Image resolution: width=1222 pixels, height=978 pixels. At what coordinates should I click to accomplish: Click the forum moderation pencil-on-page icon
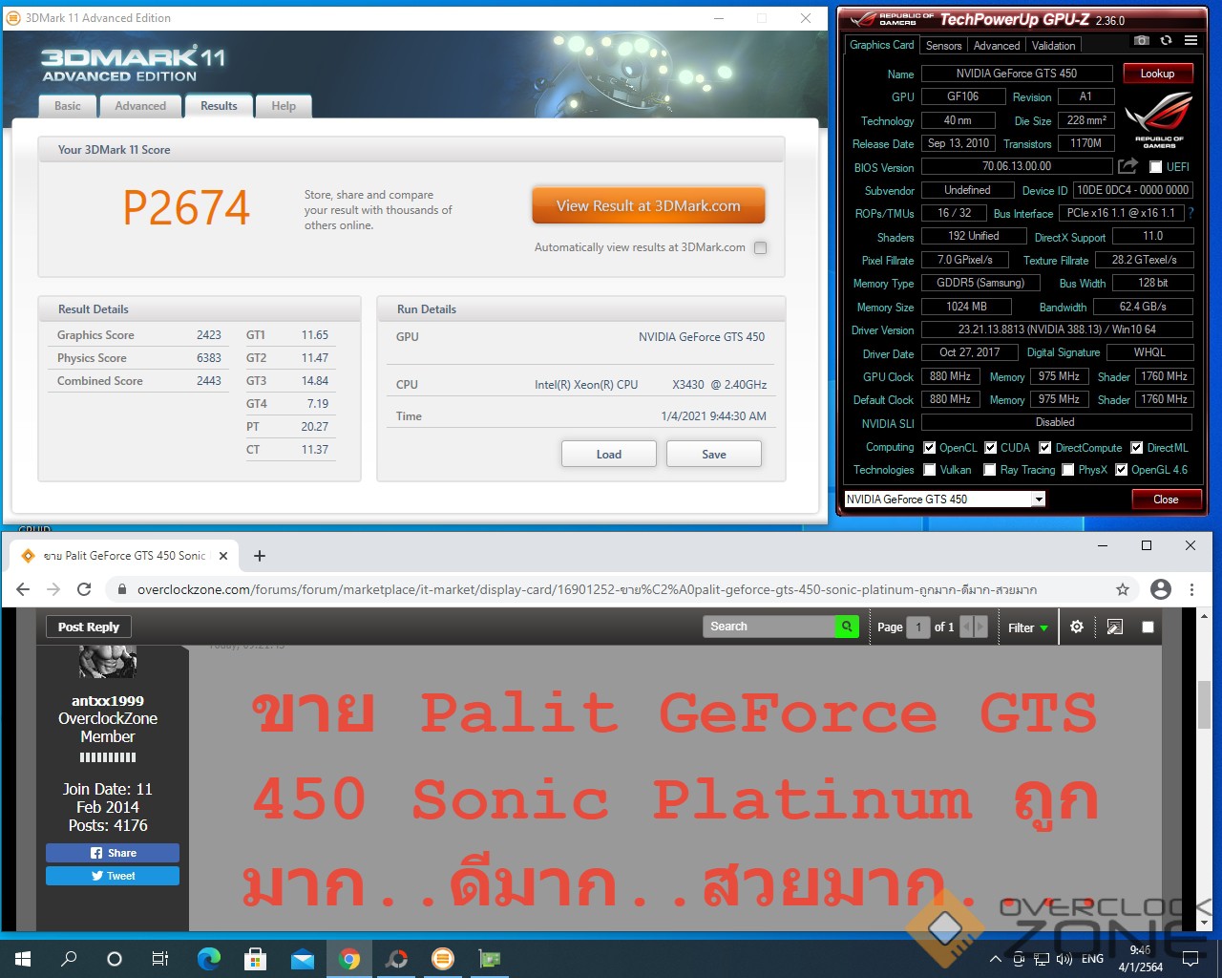pyautogui.click(x=1114, y=627)
